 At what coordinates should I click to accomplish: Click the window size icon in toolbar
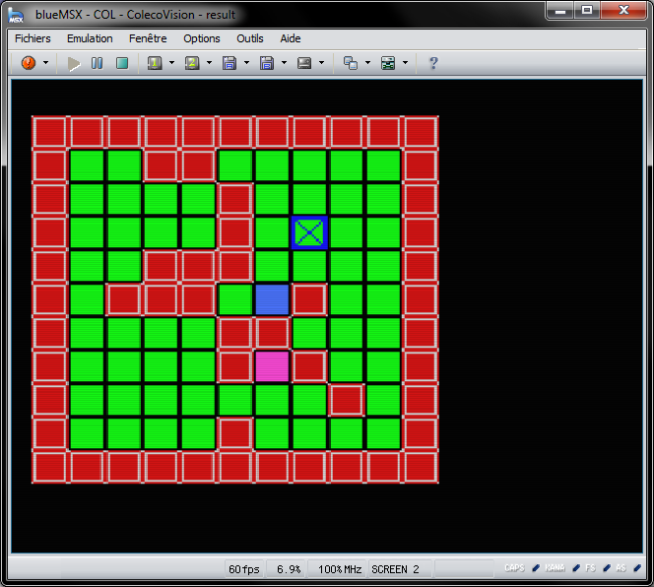point(350,63)
